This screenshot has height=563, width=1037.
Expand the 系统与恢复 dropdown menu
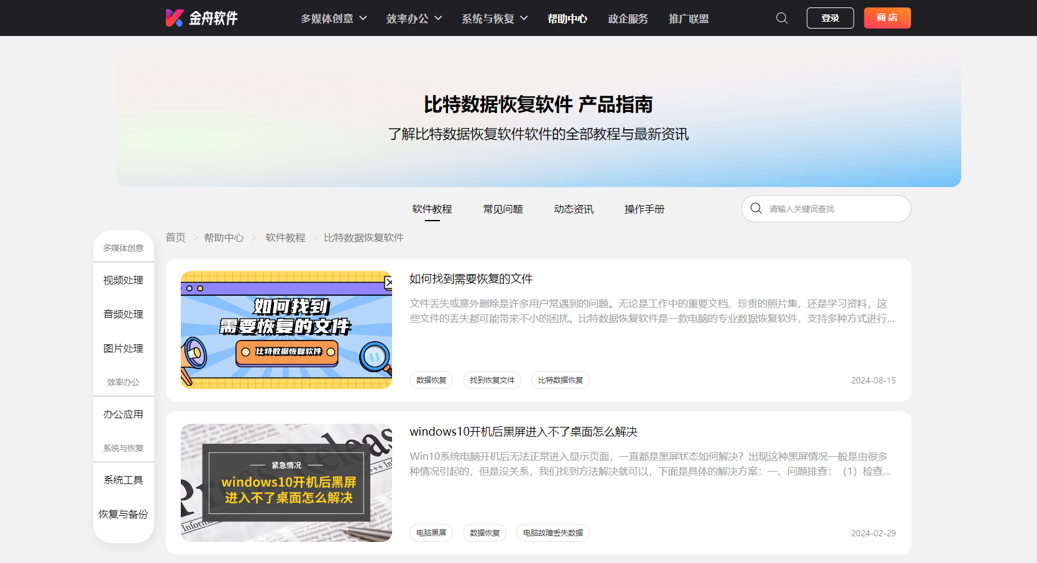click(495, 19)
